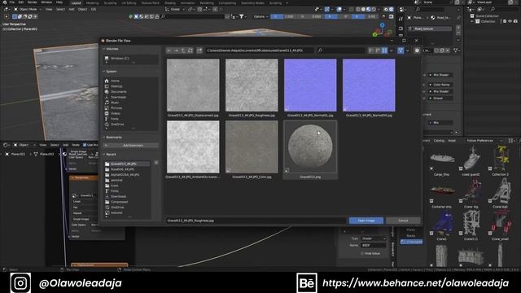Open Instagram @Olawoleadaja handle
Screen dimensions: 521x293
point(81,283)
